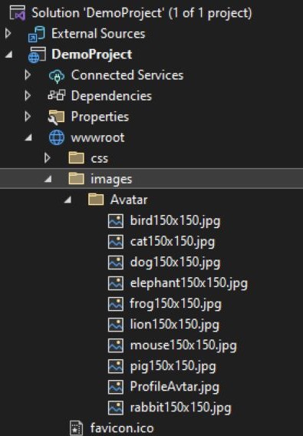The width and height of the screenshot is (303, 436).
Task: Click the Properties wrench folder icon
Action: click(x=56, y=117)
